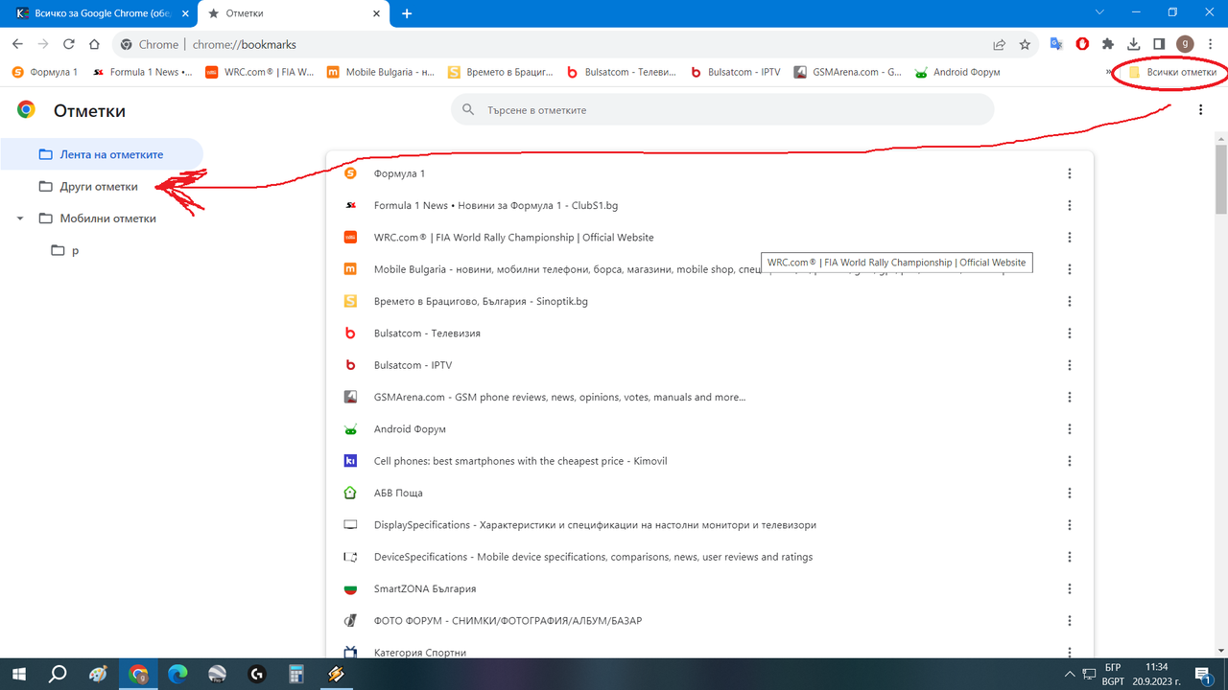Show hidden bookmarks bar items chevron
This screenshot has height=690, width=1228.
point(1109,72)
